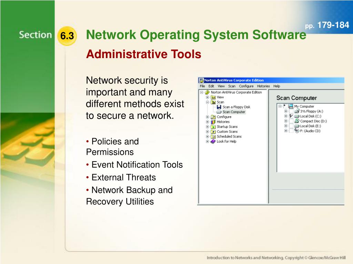The image size is (353, 264).
Task: Select the Histories label in the tree
Action: (223, 122)
